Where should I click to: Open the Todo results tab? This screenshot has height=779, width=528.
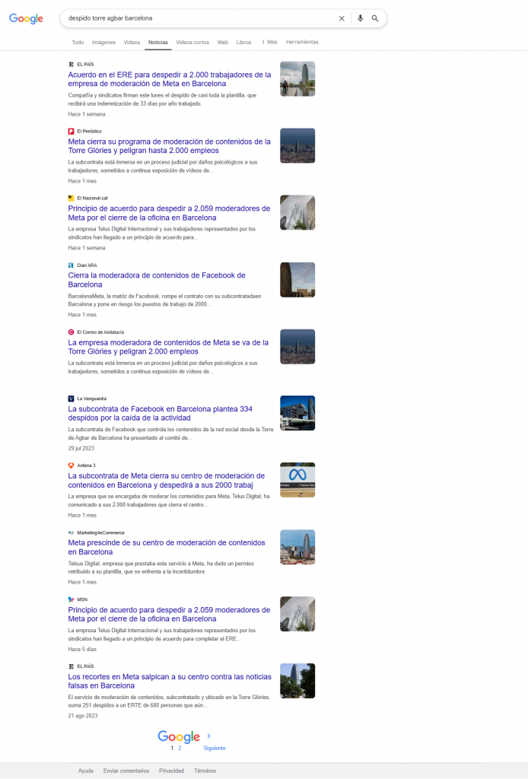(x=78, y=43)
